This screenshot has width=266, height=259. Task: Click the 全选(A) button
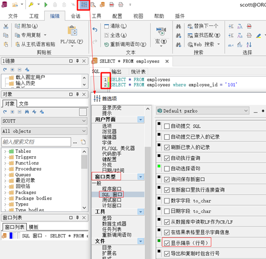[116, 35]
